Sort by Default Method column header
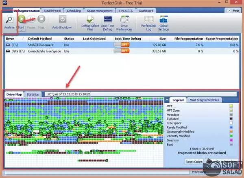The width and height of the screenshot is (244, 178). 40,39
